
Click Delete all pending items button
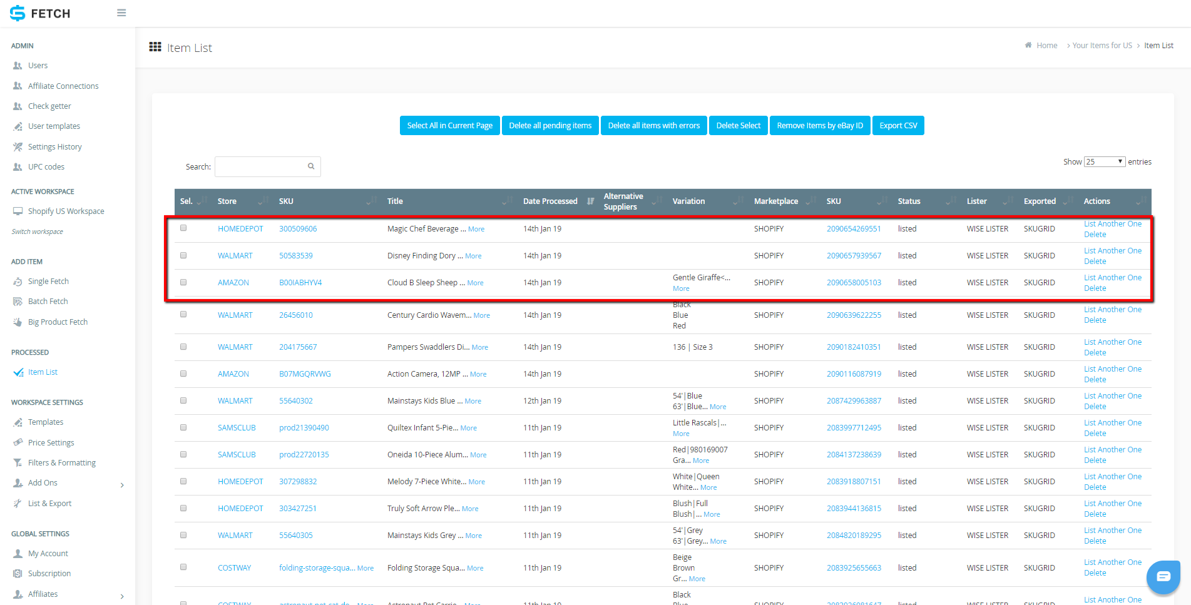pos(550,126)
